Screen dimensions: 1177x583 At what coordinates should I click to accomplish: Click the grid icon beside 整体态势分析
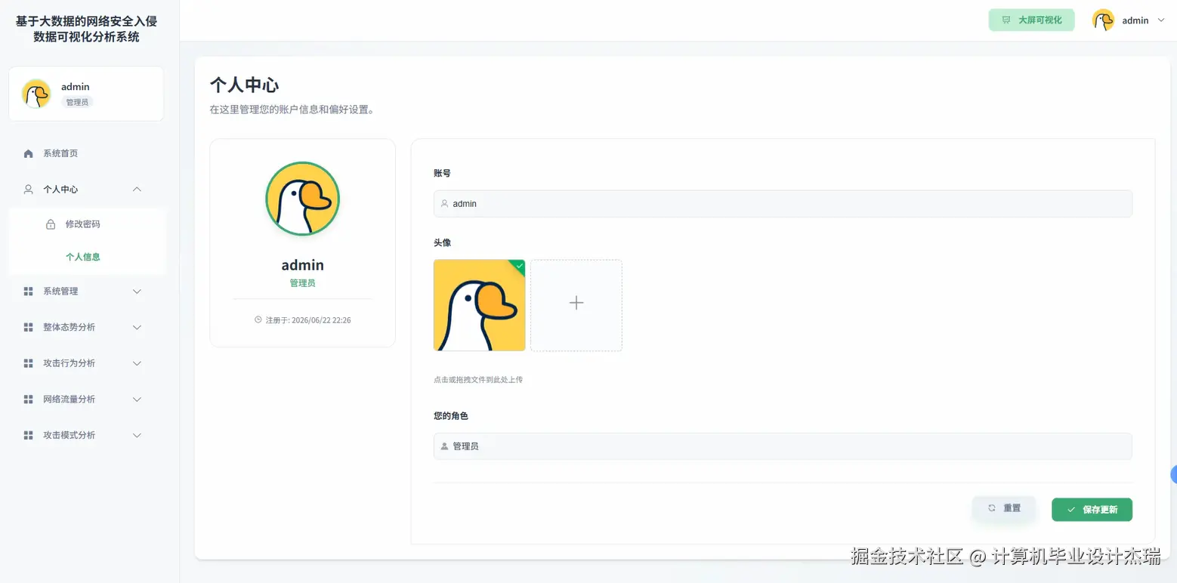coord(29,327)
